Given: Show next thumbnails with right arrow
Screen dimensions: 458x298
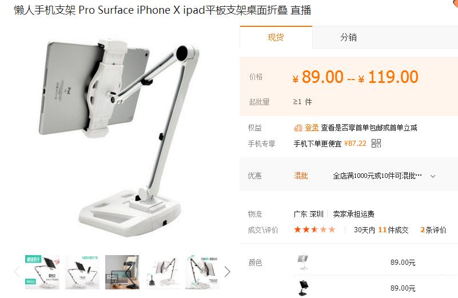Looking at the screenshot, I should click(x=227, y=272).
